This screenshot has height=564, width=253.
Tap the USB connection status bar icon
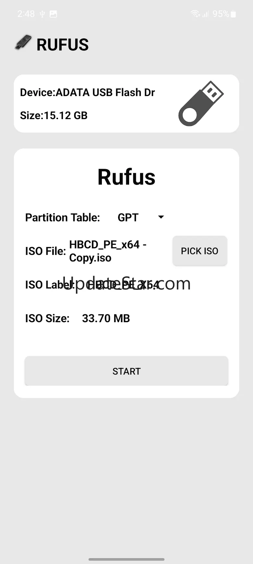tap(42, 14)
